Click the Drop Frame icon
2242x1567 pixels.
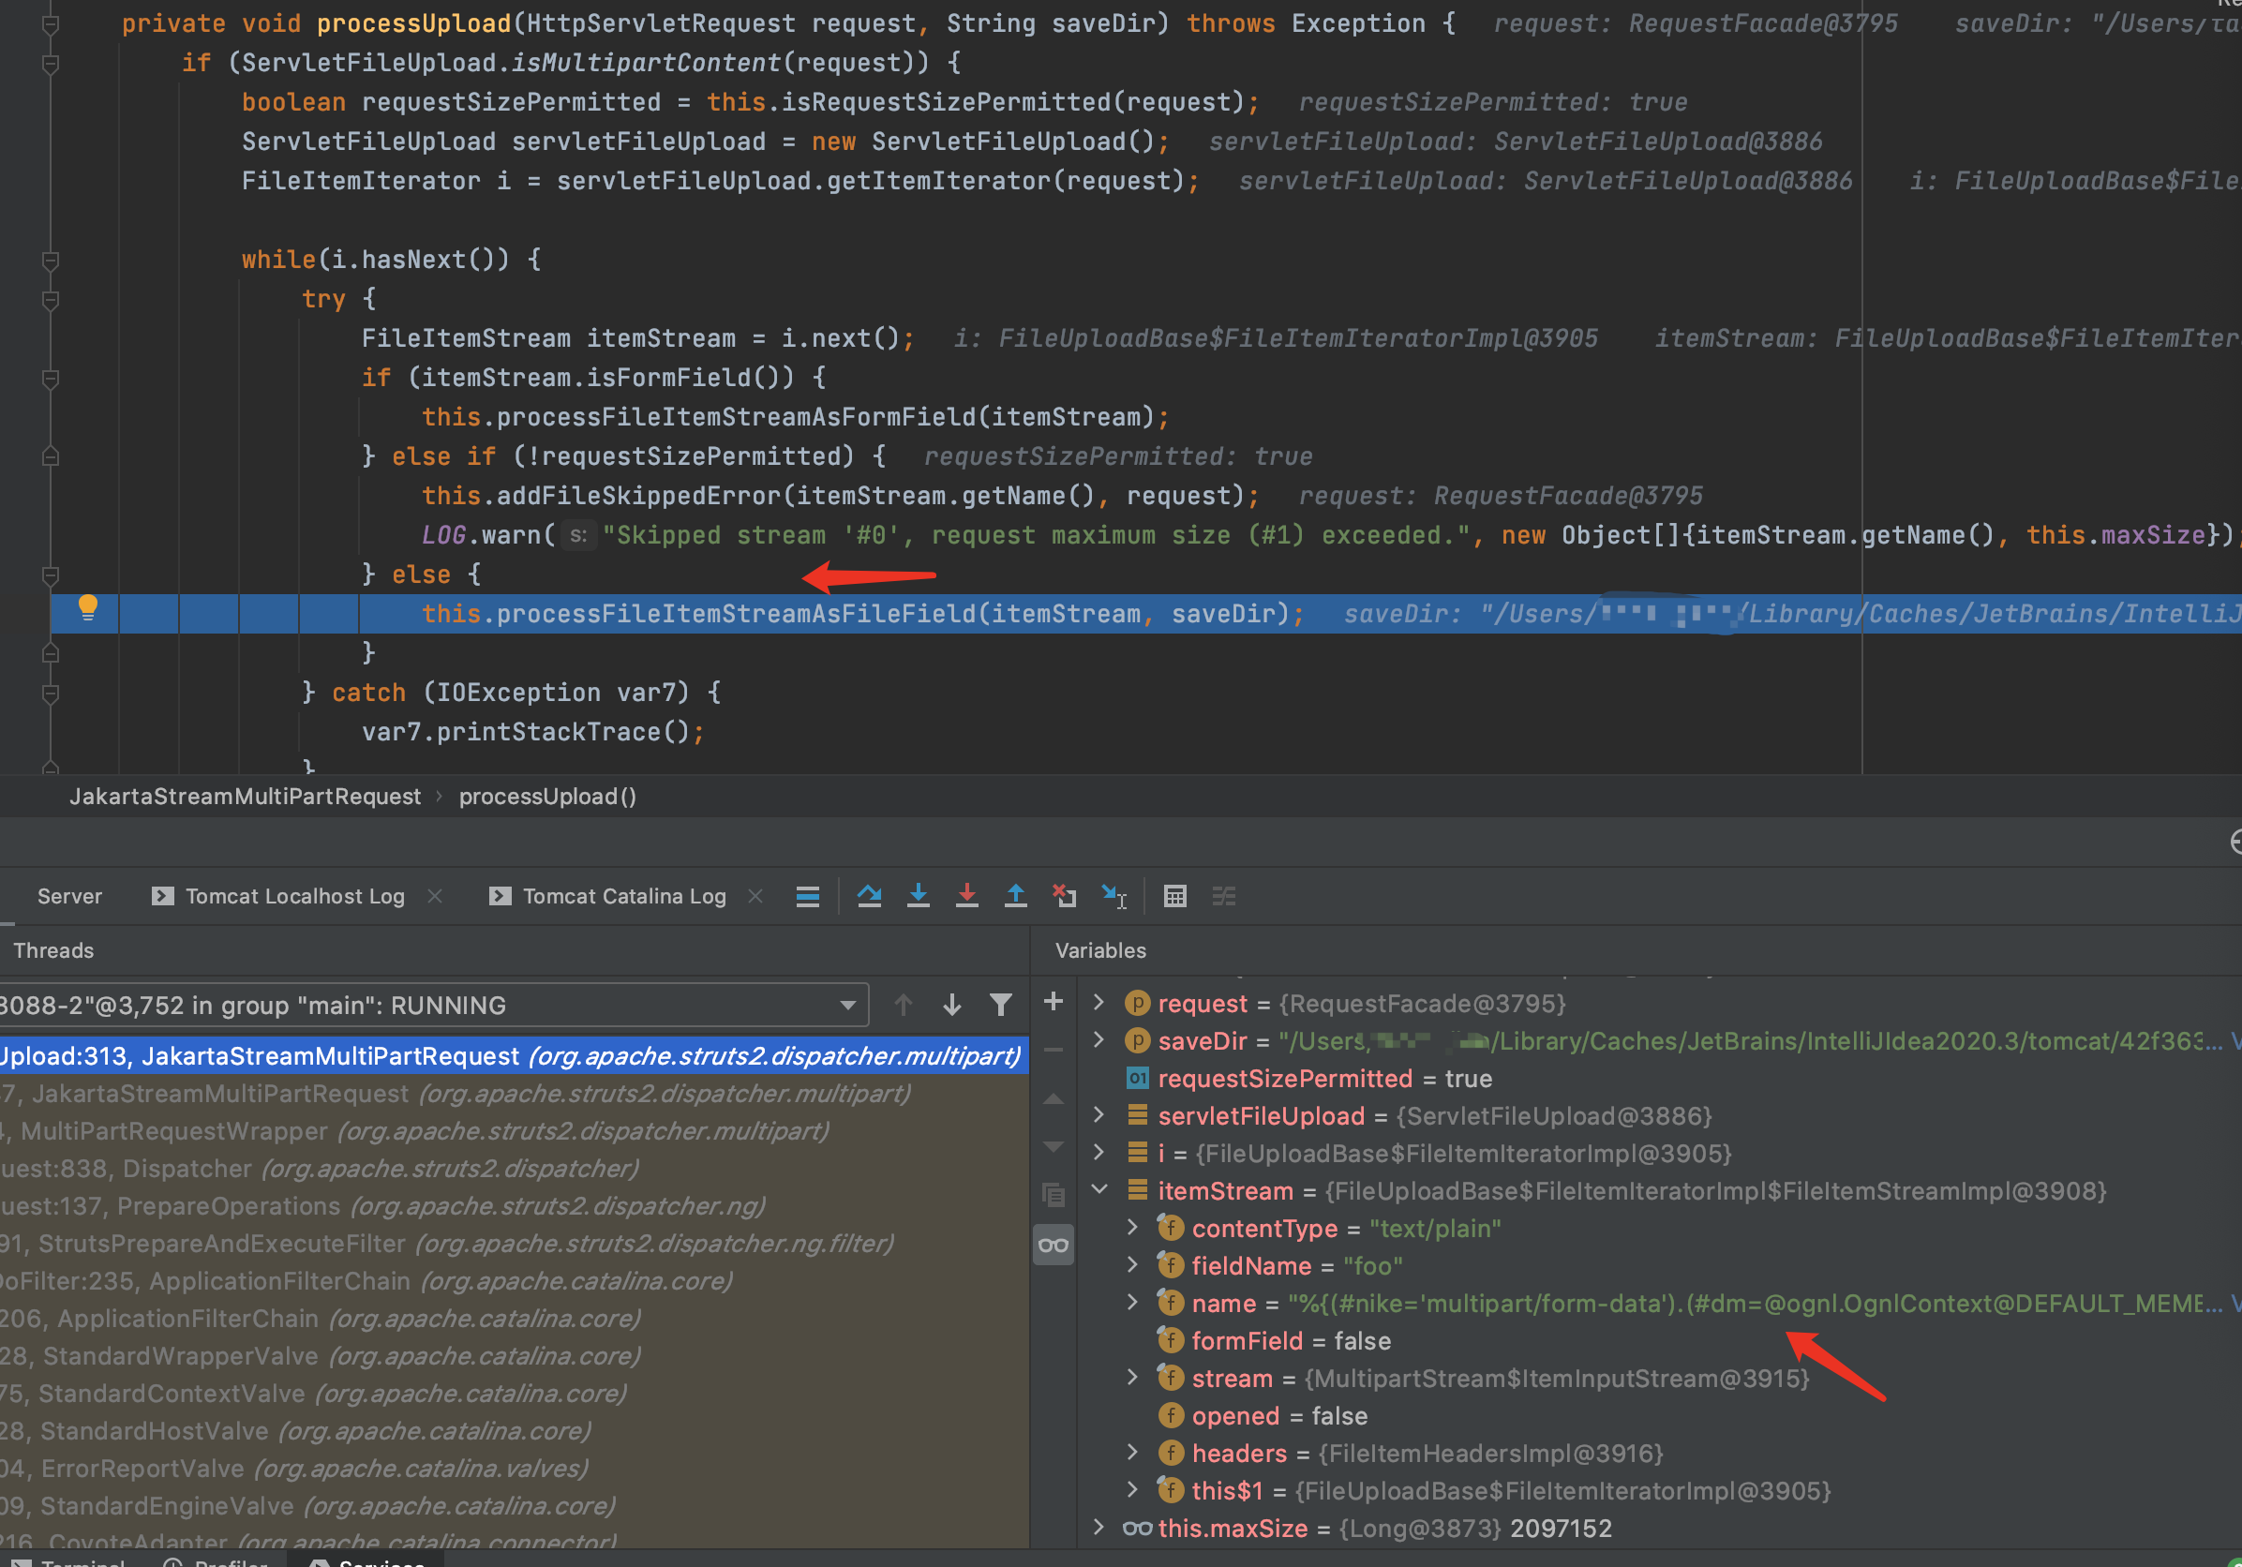(x=1065, y=895)
